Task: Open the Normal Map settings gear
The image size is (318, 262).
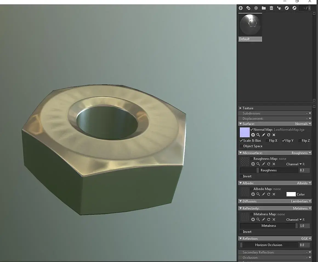Action: pyautogui.click(x=253, y=135)
